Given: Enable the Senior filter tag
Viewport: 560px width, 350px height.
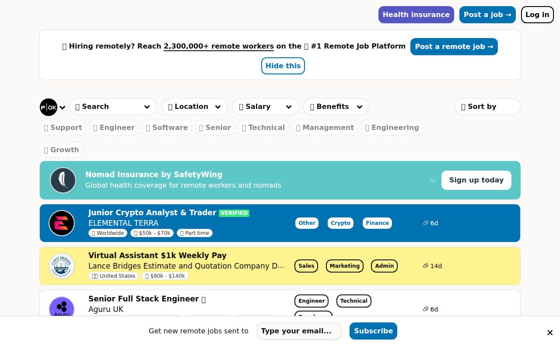Looking at the screenshot, I should (x=215, y=127).
